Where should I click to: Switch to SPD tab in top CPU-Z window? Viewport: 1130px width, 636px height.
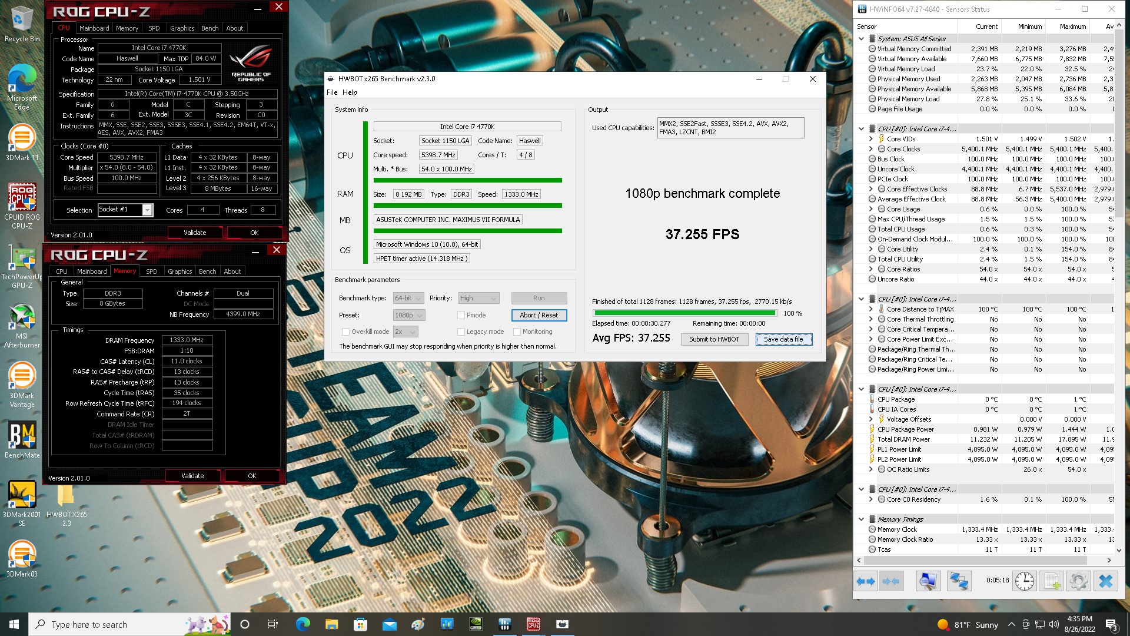154,28
